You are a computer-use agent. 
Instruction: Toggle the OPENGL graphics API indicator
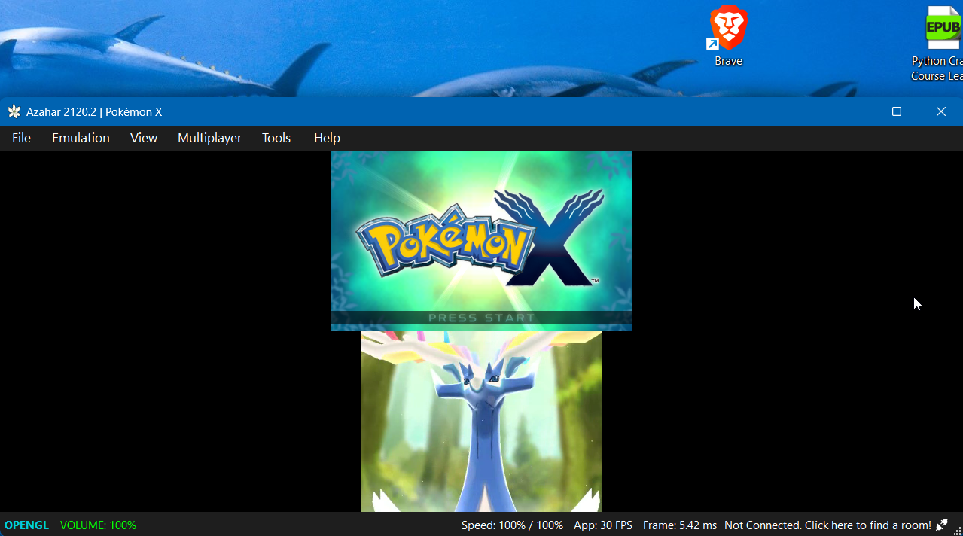click(x=26, y=525)
